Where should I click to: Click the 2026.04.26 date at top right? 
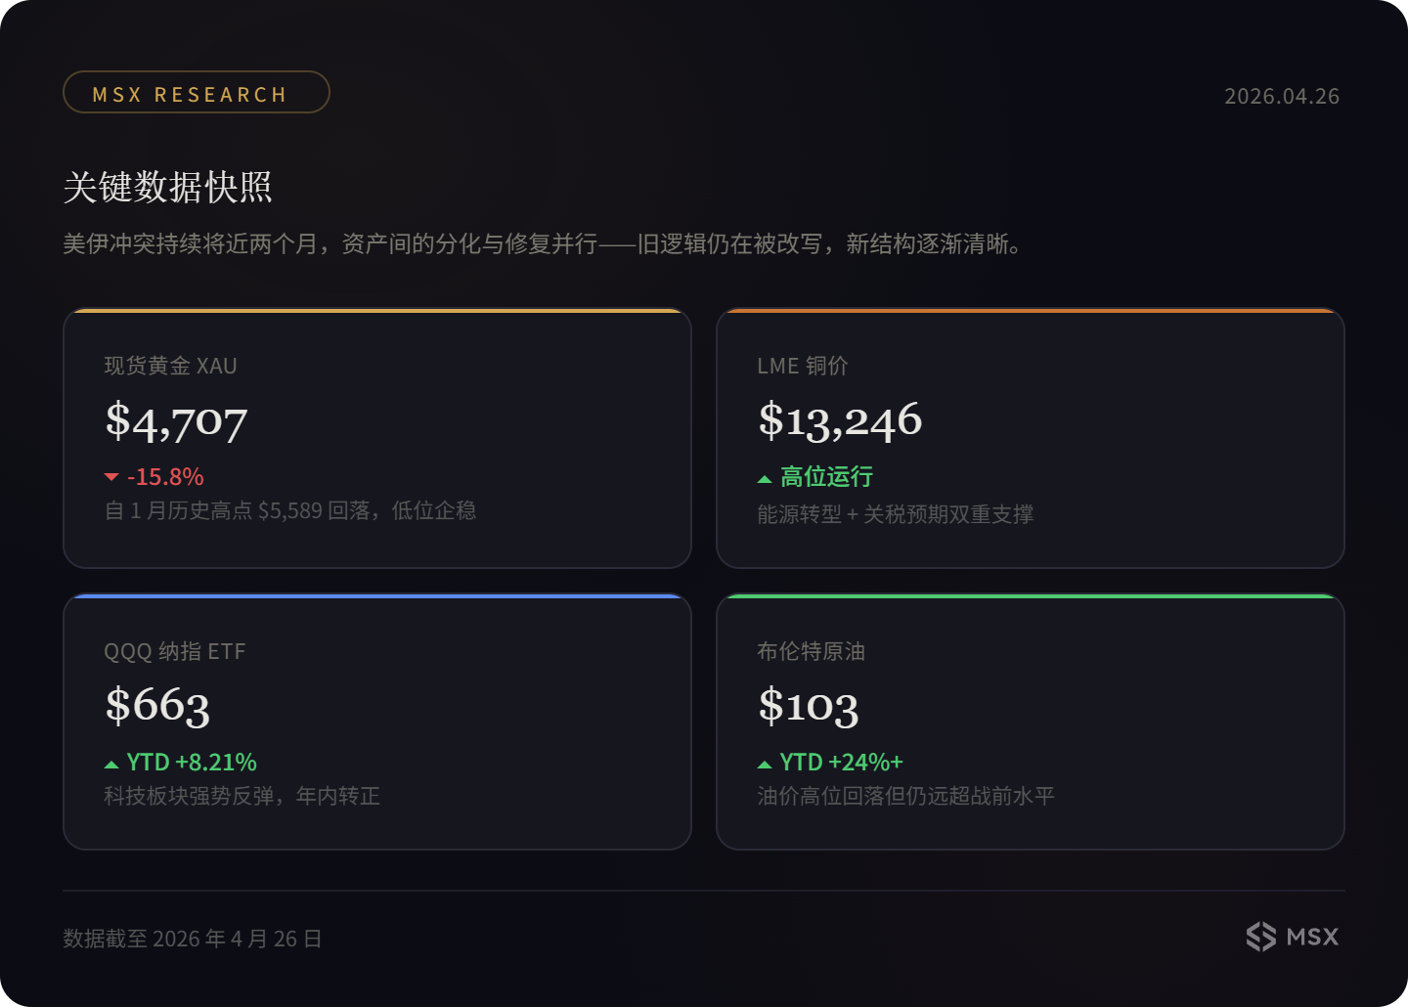pyautogui.click(x=1281, y=96)
